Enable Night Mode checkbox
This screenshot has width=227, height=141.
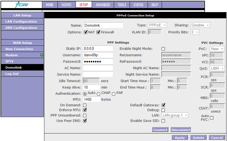(163, 49)
